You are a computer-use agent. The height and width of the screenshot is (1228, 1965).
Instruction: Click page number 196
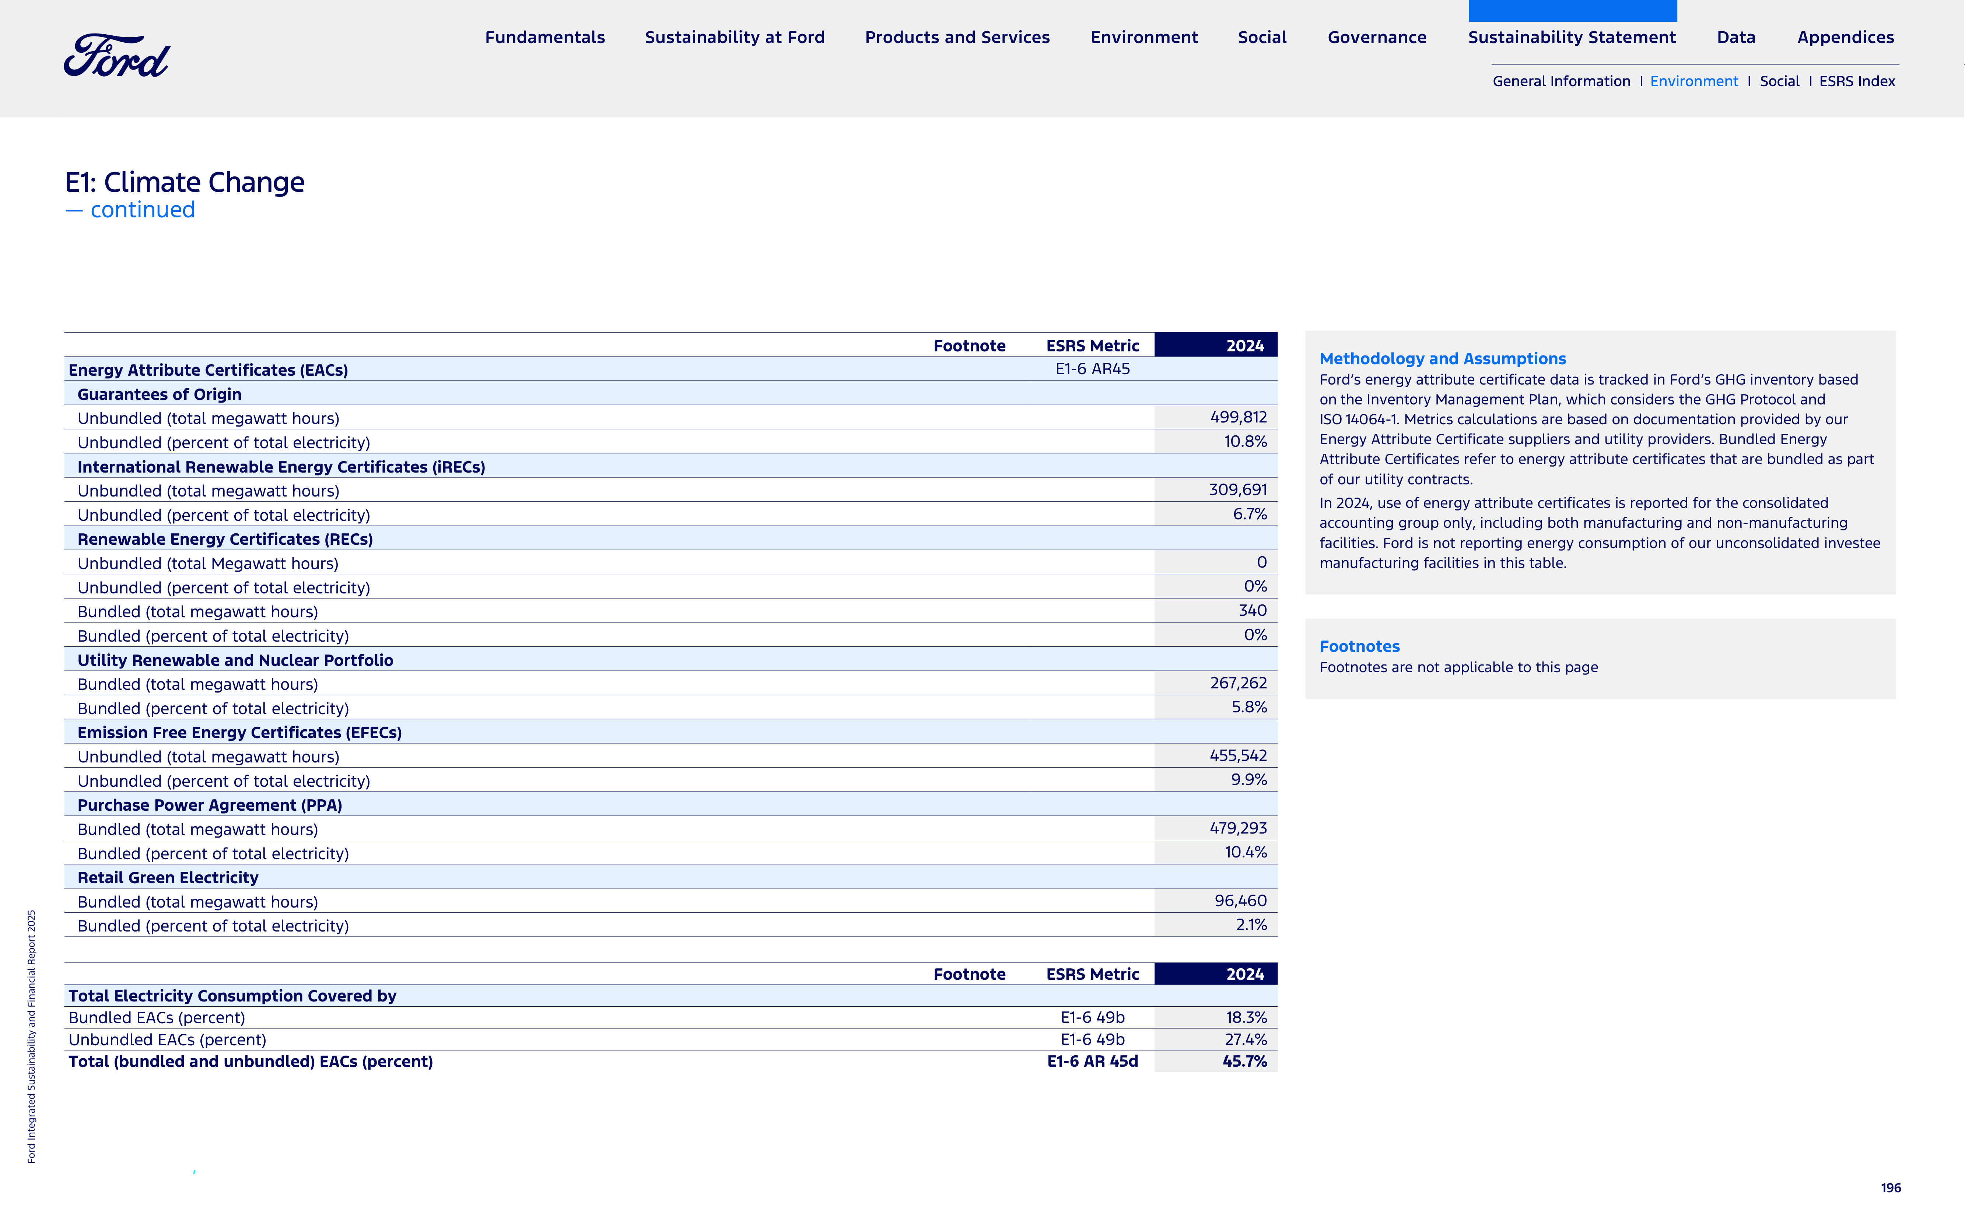point(1890,1188)
